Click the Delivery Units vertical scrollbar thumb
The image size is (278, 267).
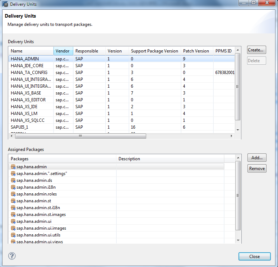(x=237, y=87)
